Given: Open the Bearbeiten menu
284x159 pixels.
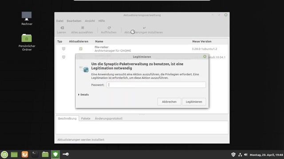Looking at the screenshot, I should (x=74, y=21).
